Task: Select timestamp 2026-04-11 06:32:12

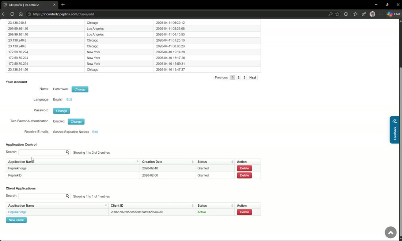Action: click(170, 23)
